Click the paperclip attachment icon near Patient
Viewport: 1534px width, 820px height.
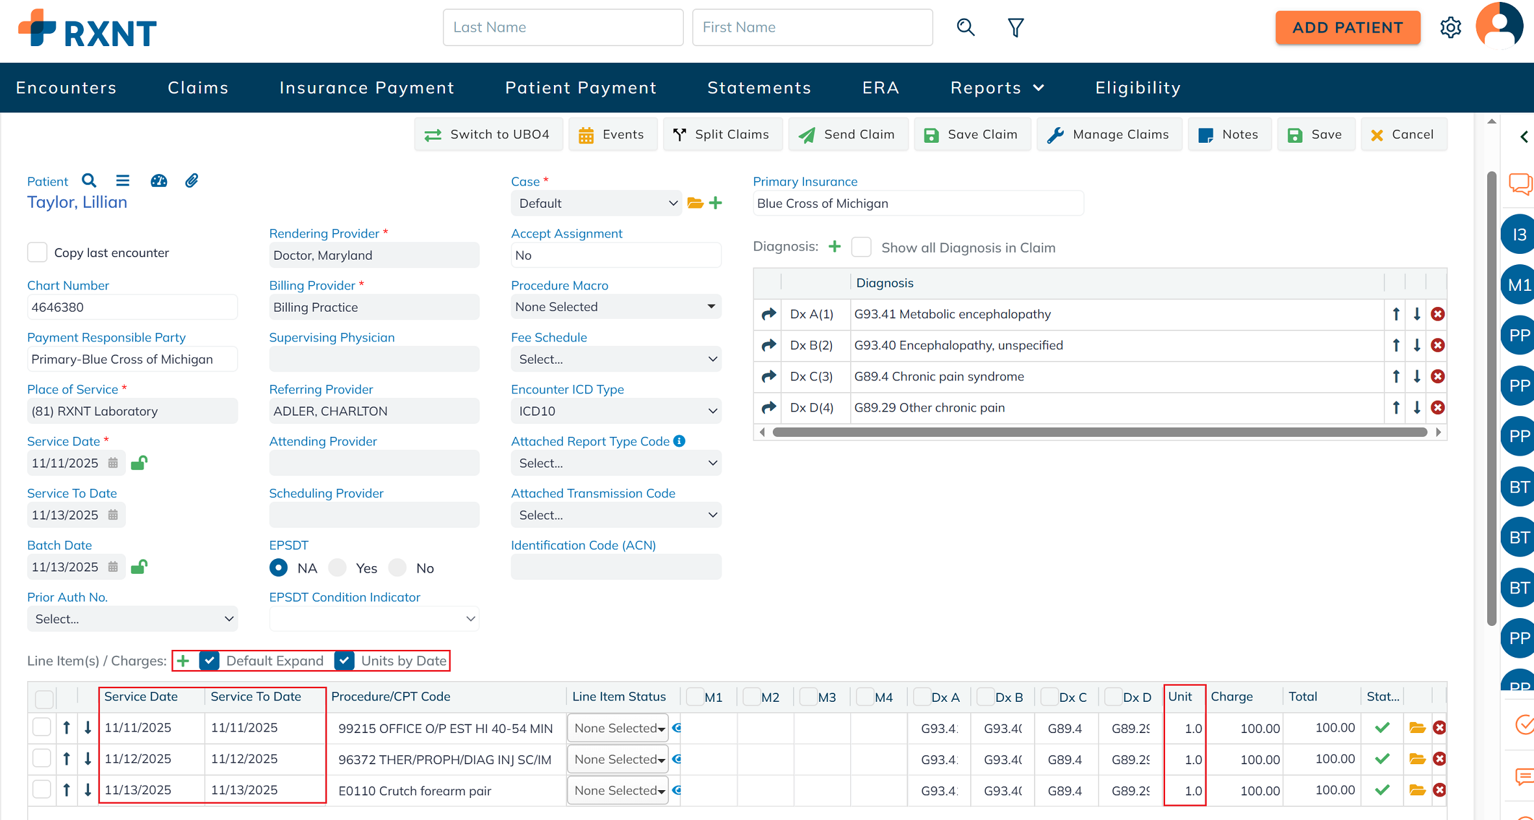[191, 180]
